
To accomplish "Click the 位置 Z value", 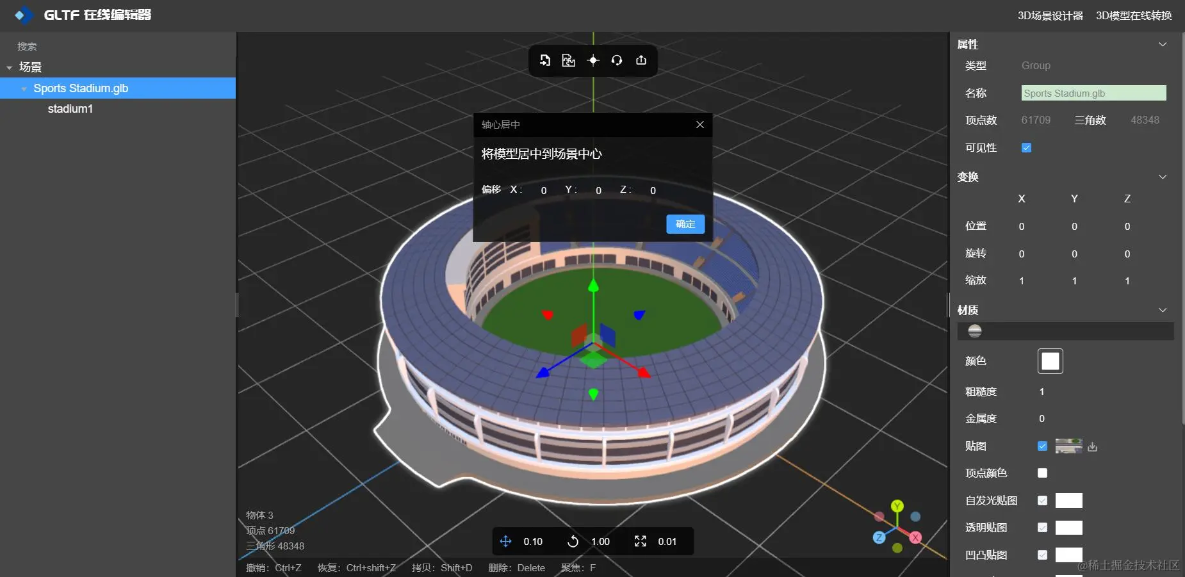I will pyautogui.click(x=1127, y=227).
